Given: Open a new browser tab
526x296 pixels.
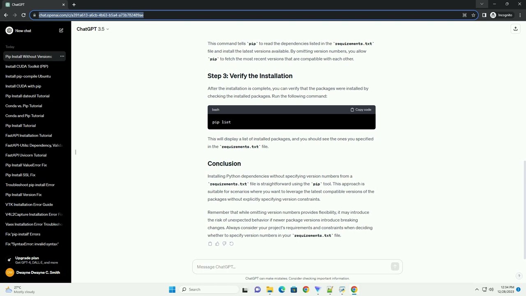Looking at the screenshot, I should 74,5.
